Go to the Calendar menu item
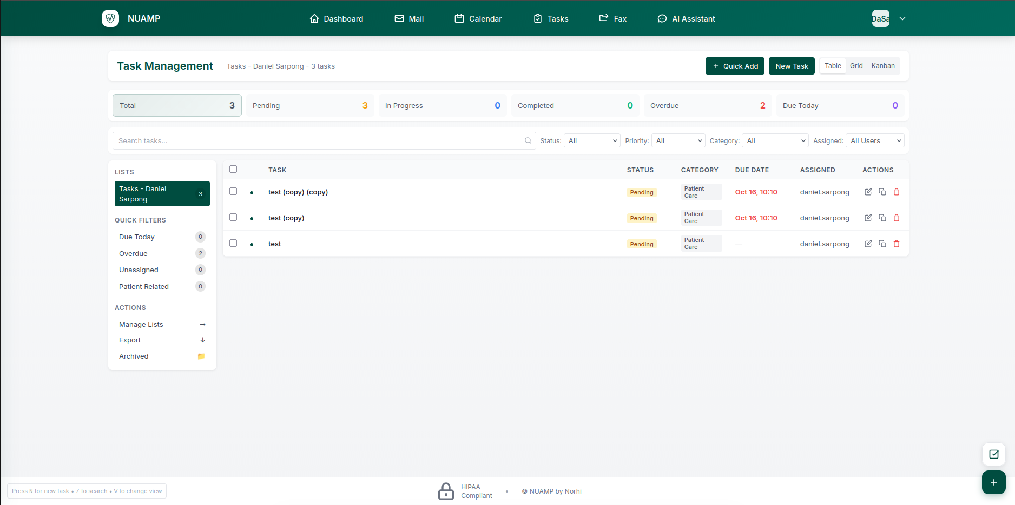 click(x=478, y=18)
